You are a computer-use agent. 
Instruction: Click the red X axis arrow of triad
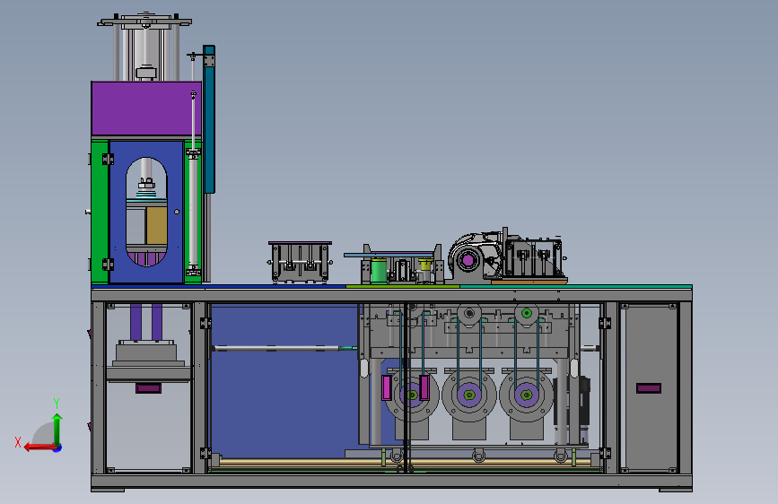pos(39,448)
